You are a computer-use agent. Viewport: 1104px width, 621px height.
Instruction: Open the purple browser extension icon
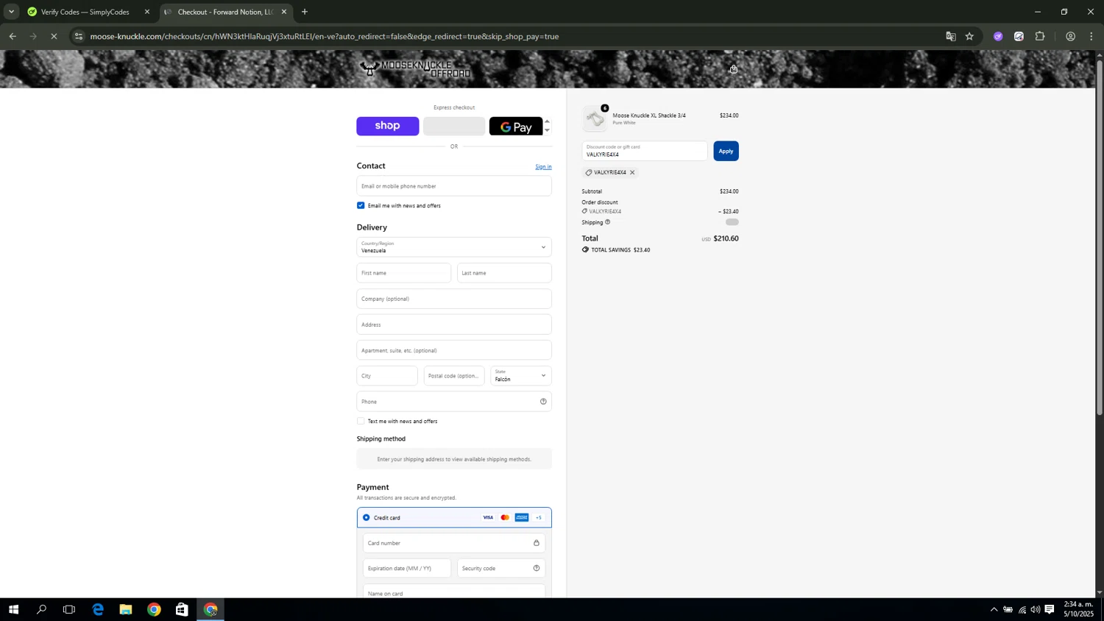pos(998,36)
